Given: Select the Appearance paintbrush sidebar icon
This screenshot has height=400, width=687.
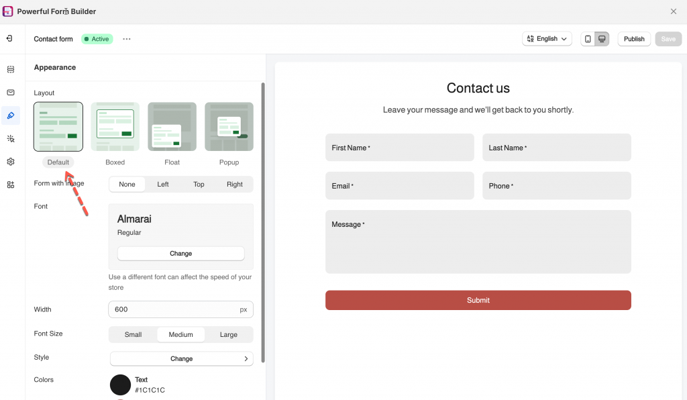Looking at the screenshot, I should (x=11, y=115).
